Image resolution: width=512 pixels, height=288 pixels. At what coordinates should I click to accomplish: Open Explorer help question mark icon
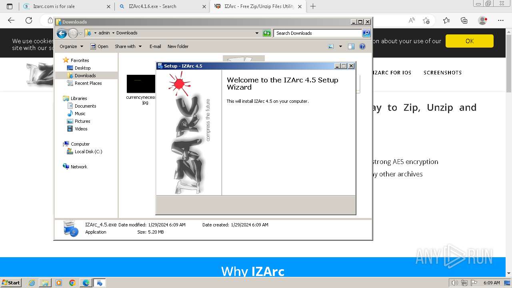point(362,46)
